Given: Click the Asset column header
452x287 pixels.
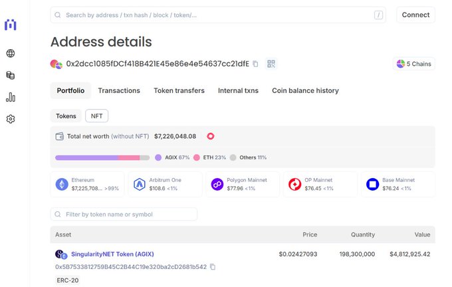Looking at the screenshot, I should point(63,235).
